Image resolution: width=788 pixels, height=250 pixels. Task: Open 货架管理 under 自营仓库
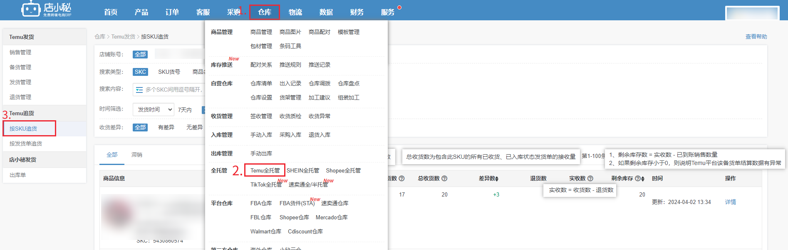[290, 97]
